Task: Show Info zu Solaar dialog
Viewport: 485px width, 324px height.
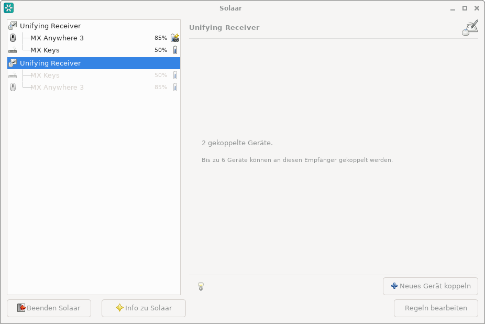Action: [144, 308]
